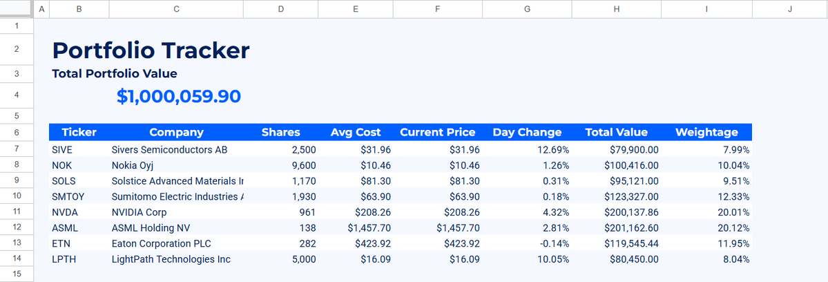
Task: Click the Ticker header cell
Action: click(79, 132)
